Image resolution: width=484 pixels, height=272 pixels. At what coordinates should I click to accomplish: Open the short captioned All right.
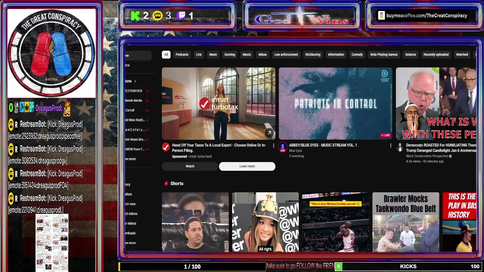[265, 222]
